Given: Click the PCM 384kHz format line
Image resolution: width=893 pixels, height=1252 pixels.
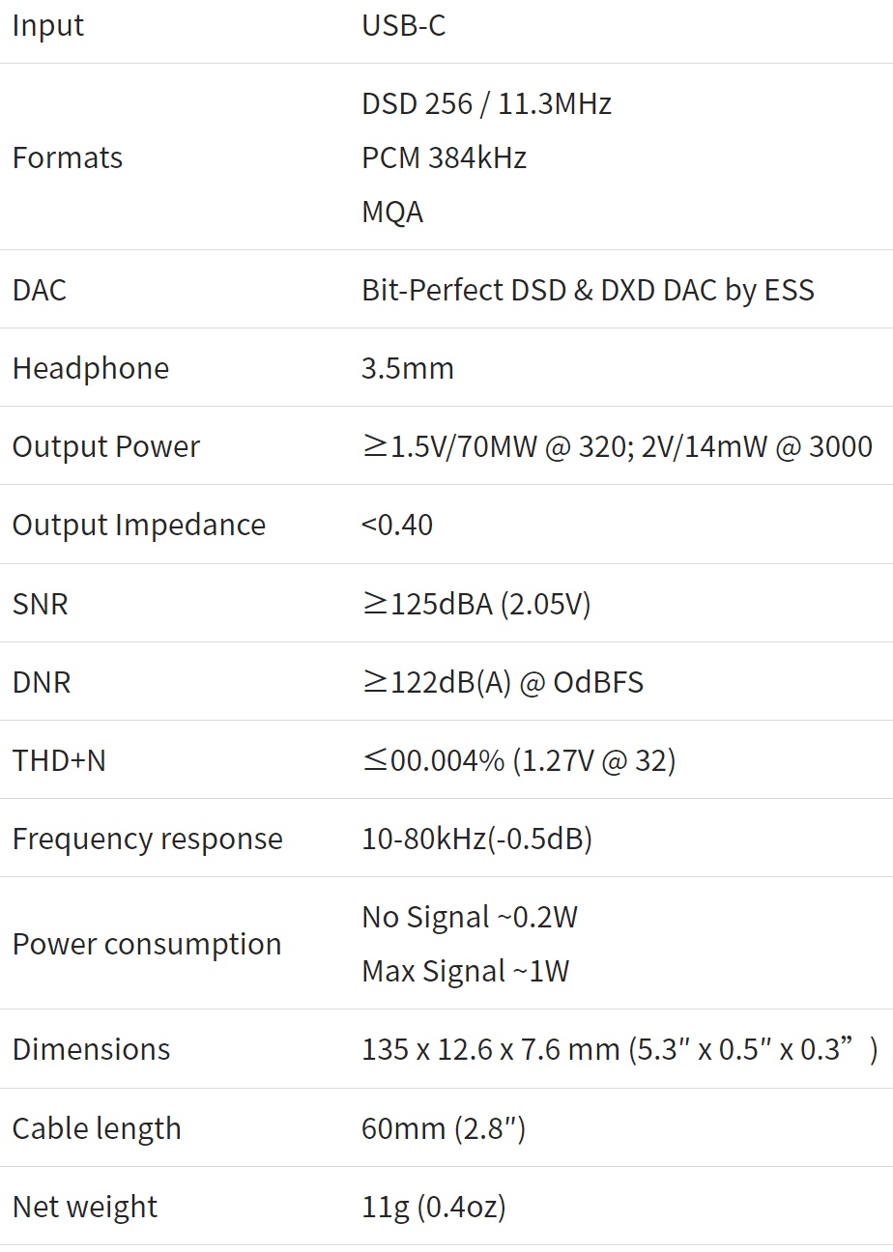Looking at the screenshot, I should [x=444, y=157].
